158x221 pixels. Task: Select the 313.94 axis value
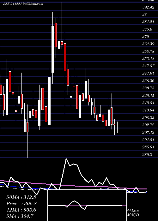click(x=148, y=110)
